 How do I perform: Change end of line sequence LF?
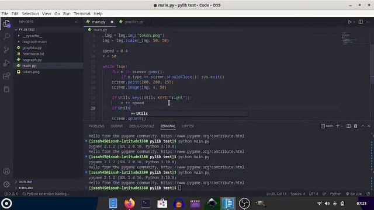(324, 194)
